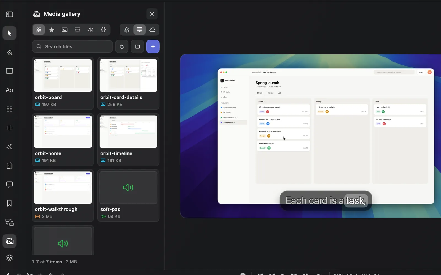Select the cursor pointer tool
Viewport: 441px width, 275px height.
coord(9,33)
